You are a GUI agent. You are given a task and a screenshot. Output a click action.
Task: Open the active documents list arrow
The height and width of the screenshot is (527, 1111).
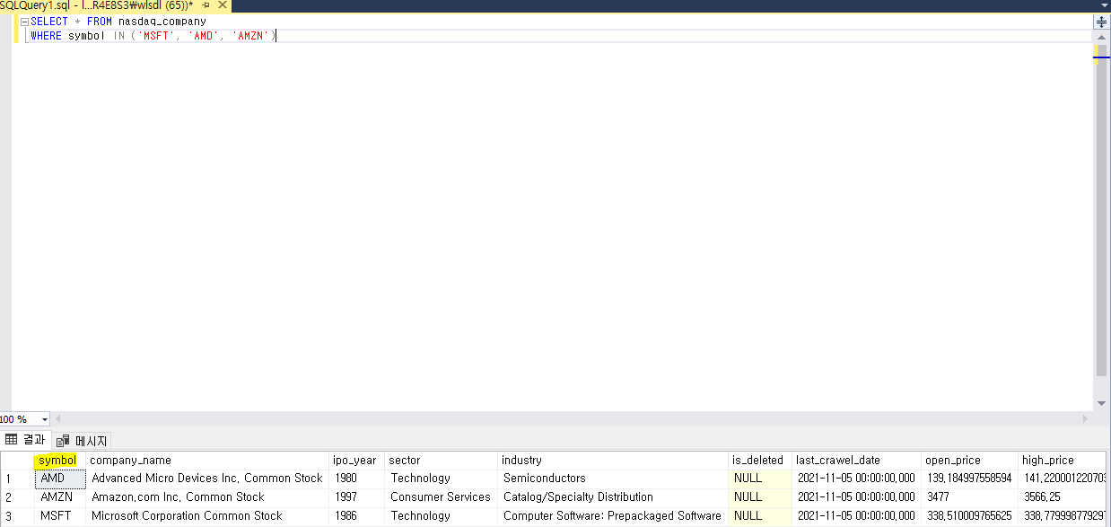(x=1104, y=5)
